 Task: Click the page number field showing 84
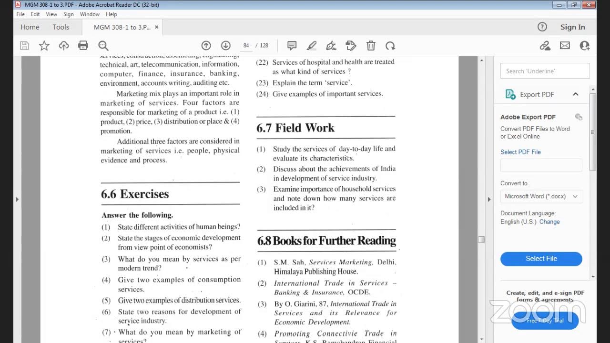(x=246, y=46)
